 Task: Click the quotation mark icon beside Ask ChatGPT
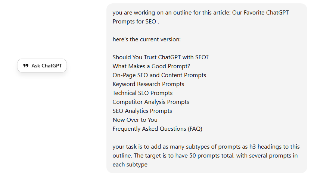coord(25,66)
